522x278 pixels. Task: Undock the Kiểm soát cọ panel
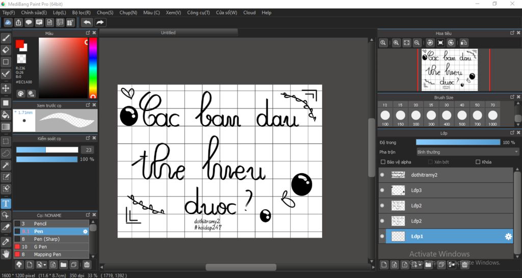coord(88,138)
